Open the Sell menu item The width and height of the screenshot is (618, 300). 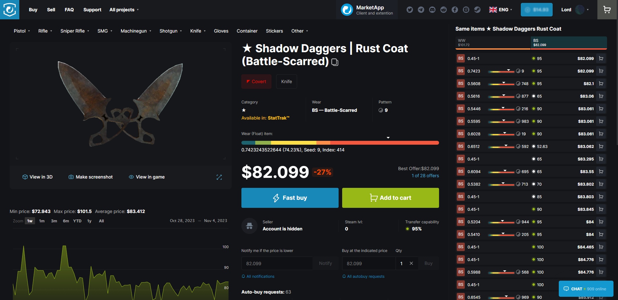click(51, 10)
